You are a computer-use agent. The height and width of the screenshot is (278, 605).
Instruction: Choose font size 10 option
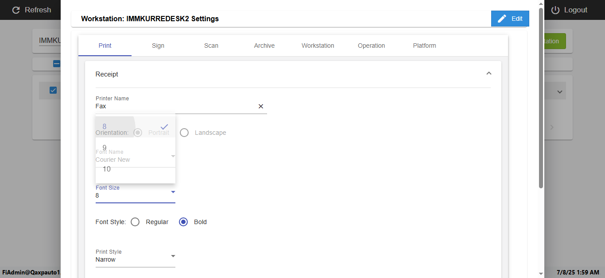coord(107,169)
